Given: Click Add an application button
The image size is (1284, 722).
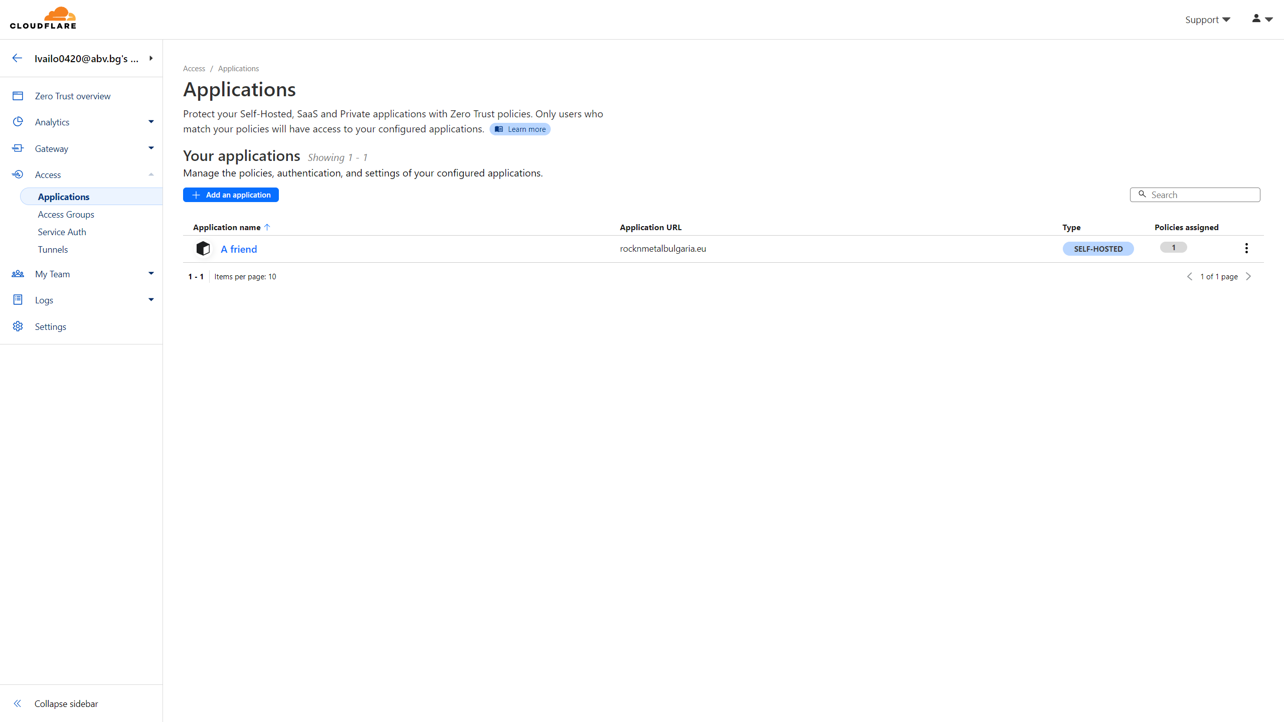Looking at the screenshot, I should click(231, 195).
